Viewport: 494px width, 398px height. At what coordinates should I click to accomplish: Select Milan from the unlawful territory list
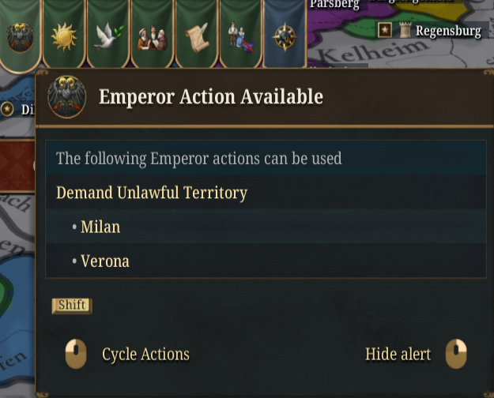(x=100, y=227)
